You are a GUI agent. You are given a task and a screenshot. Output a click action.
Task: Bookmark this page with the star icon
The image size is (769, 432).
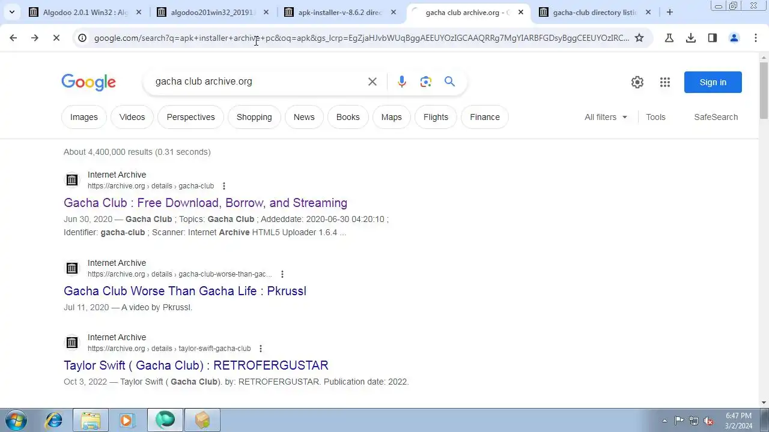pos(639,38)
